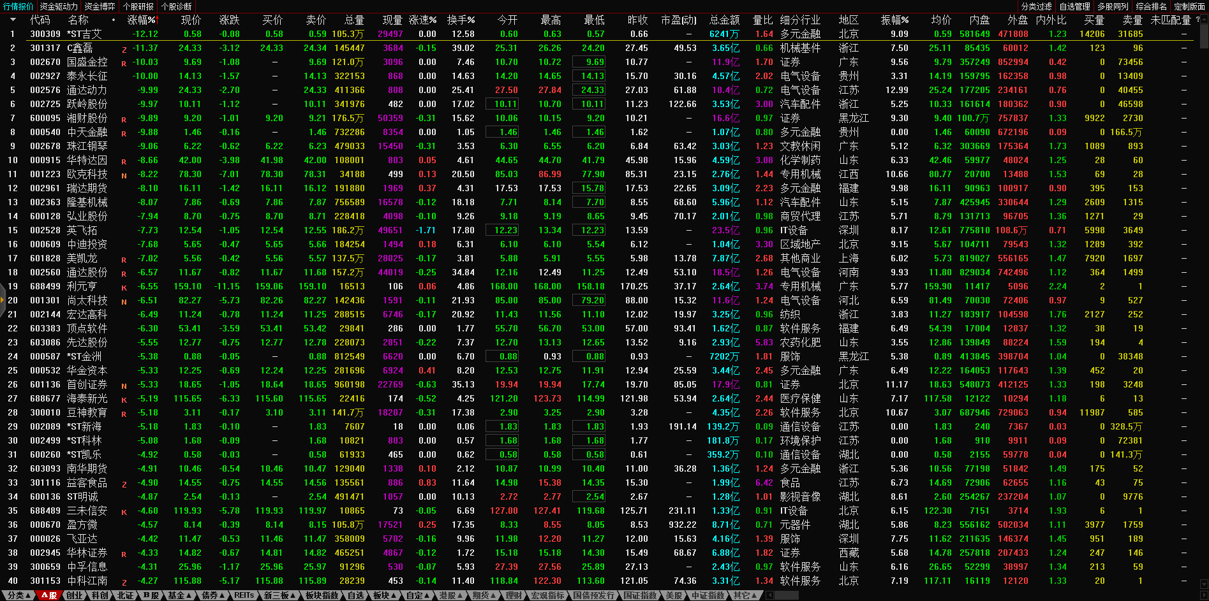Click the 定制版面 layout button

pyautogui.click(x=1189, y=6)
